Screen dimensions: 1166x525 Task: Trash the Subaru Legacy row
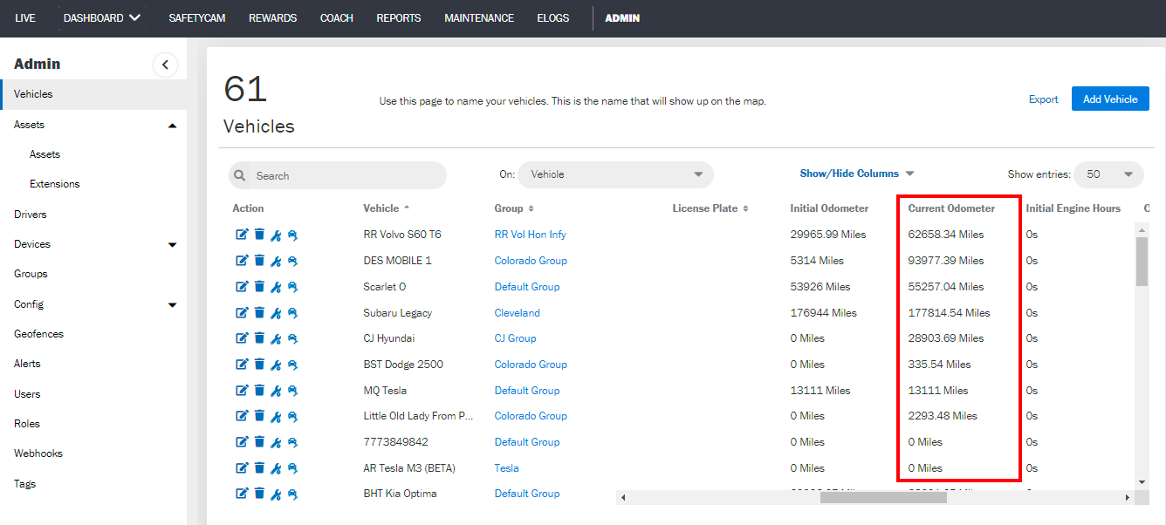point(259,313)
